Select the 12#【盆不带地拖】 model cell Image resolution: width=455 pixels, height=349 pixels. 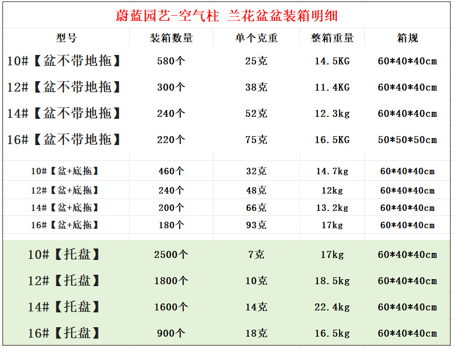(x=63, y=87)
